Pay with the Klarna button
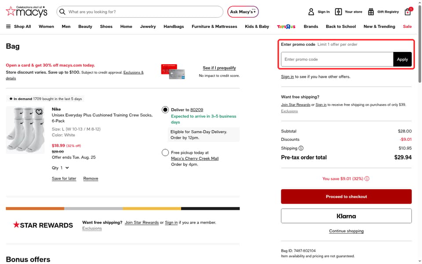 (x=346, y=216)
